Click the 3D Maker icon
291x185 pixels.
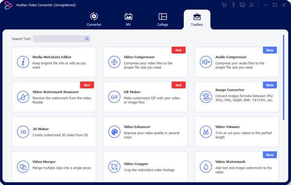(23, 132)
